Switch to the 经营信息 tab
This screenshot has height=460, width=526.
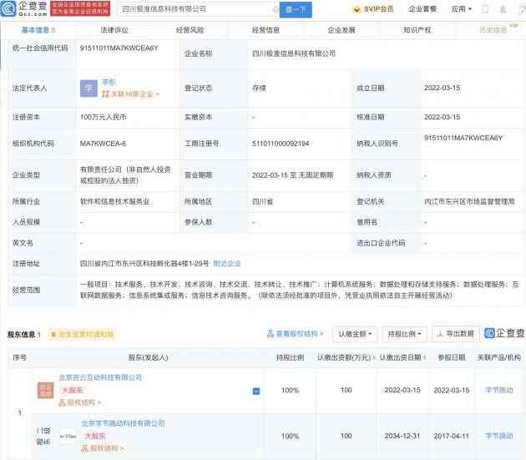pyautogui.click(x=266, y=30)
